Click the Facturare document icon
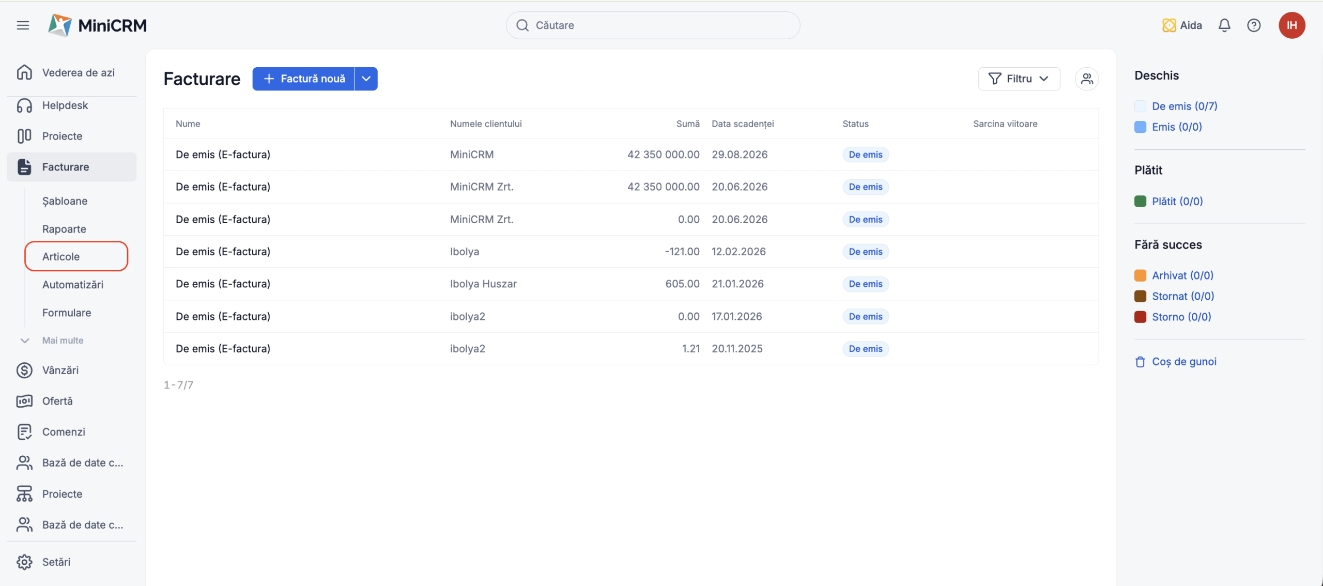 [24, 167]
